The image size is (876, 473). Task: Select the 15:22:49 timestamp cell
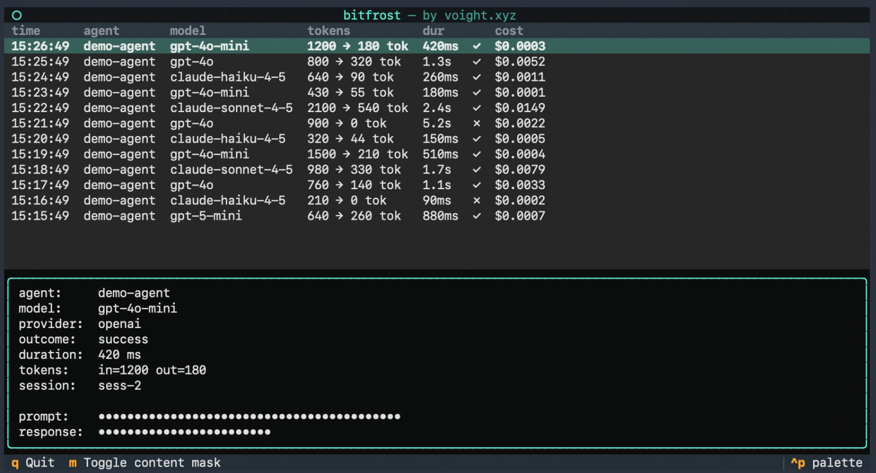click(x=41, y=108)
